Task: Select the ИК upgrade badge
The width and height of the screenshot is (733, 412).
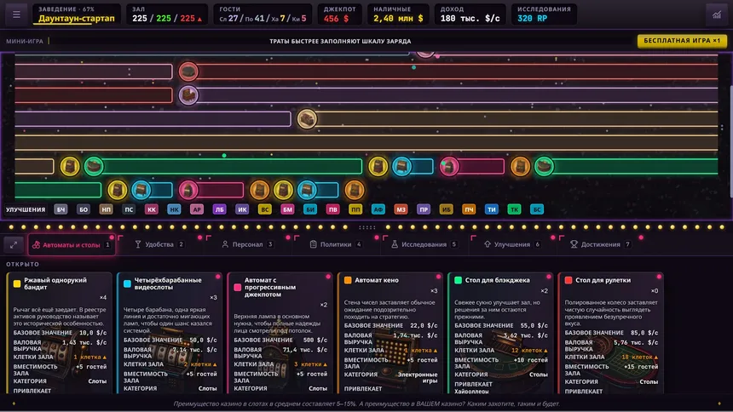Action: (x=242, y=209)
